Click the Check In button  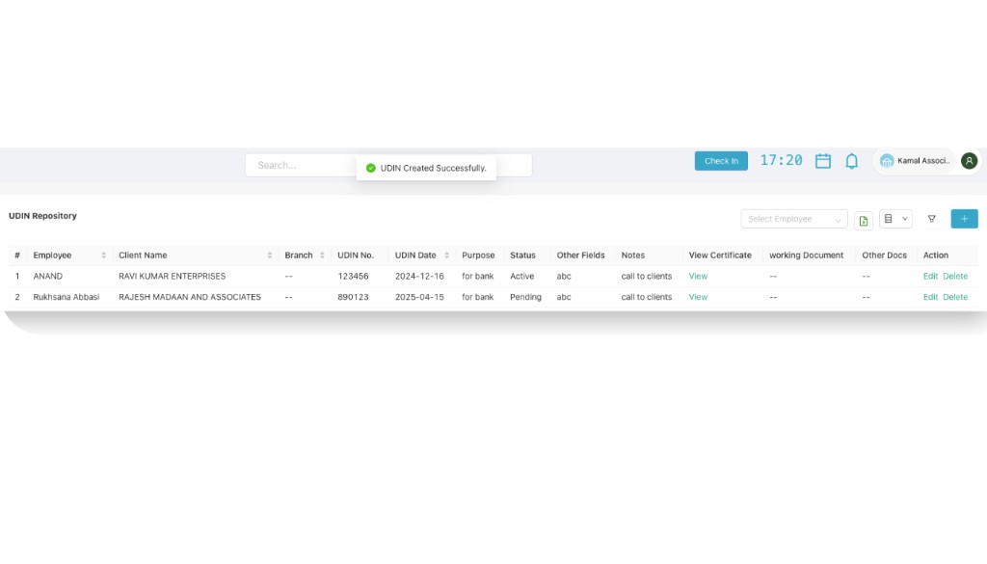coord(721,161)
